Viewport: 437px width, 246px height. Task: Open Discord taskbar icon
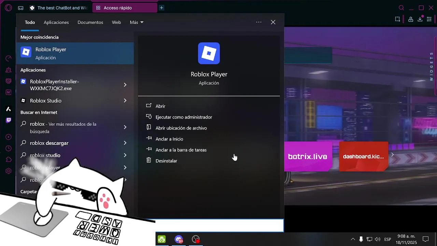click(x=179, y=240)
